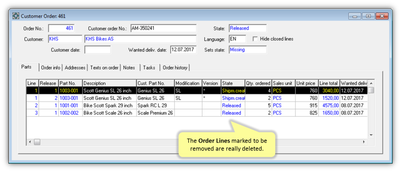Maximize the Customer Order window
The image size is (401, 172).
pyautogui.click(x=368, y=16)
